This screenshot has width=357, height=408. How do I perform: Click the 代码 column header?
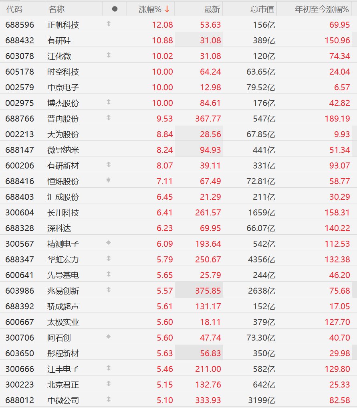pos(14,9)
